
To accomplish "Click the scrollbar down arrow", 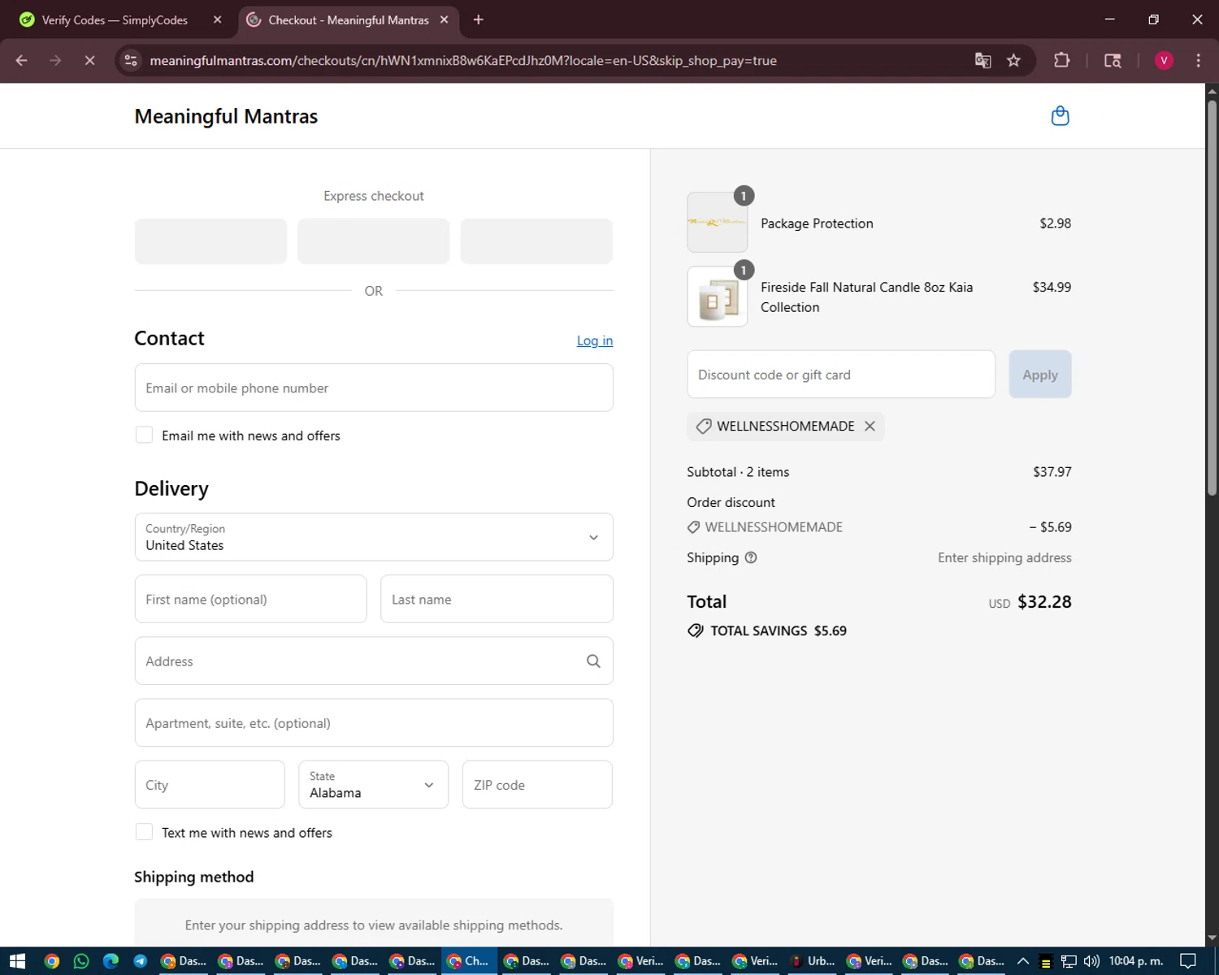I will 1212,938.
